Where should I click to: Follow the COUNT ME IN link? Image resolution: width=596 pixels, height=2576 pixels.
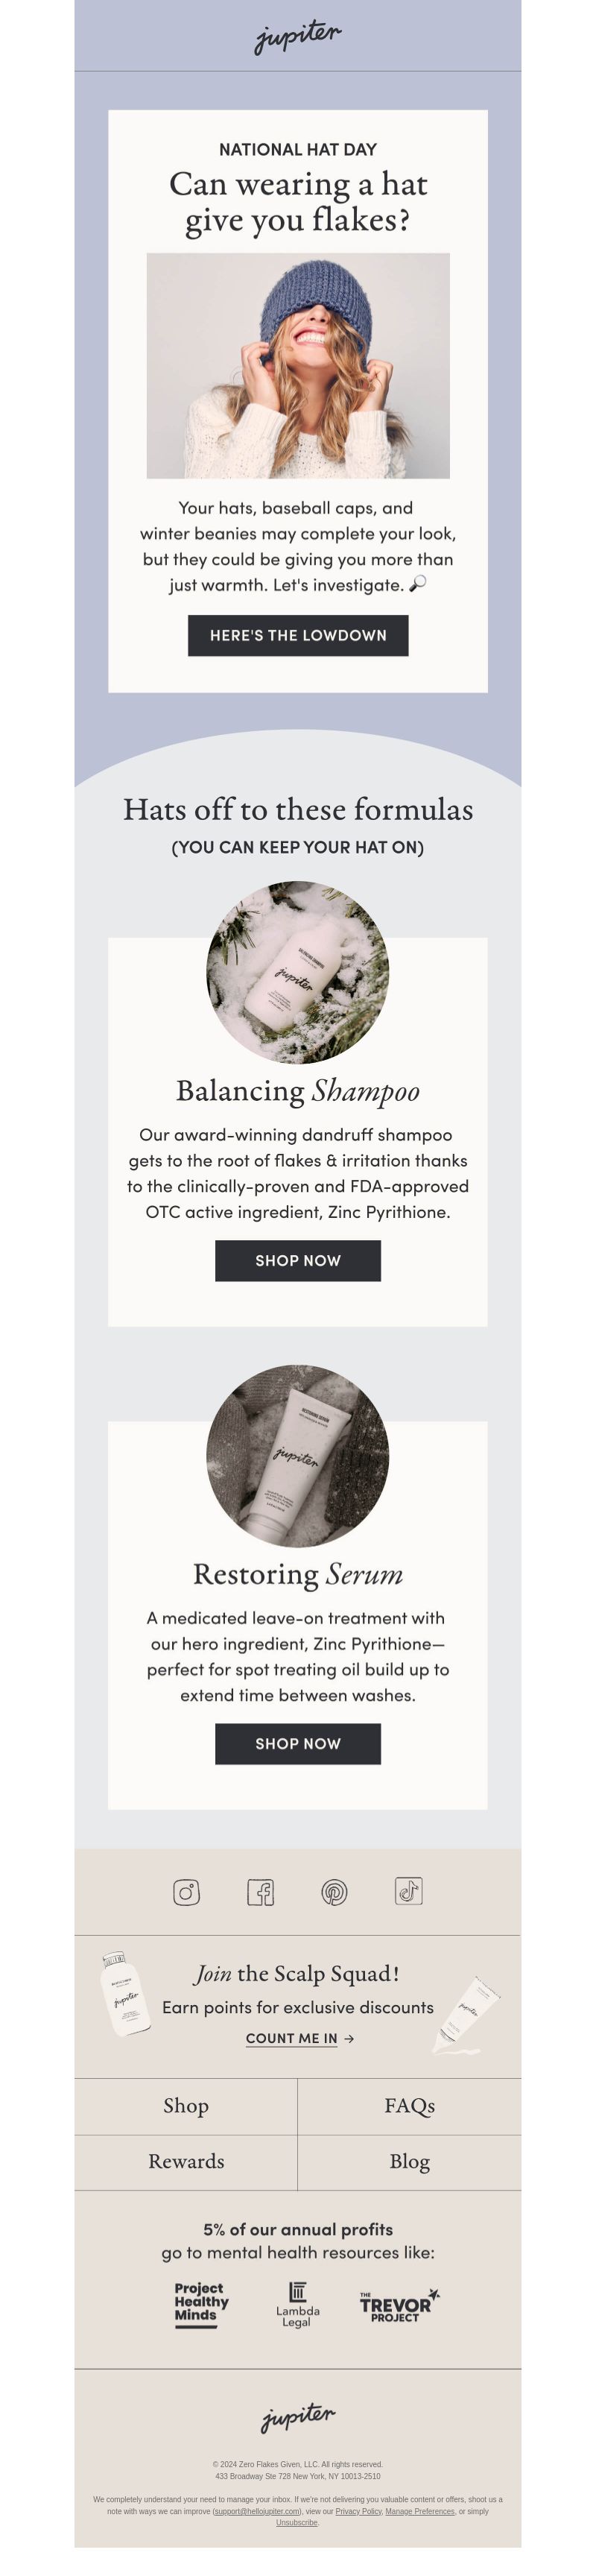click(x=299, y=2038)
